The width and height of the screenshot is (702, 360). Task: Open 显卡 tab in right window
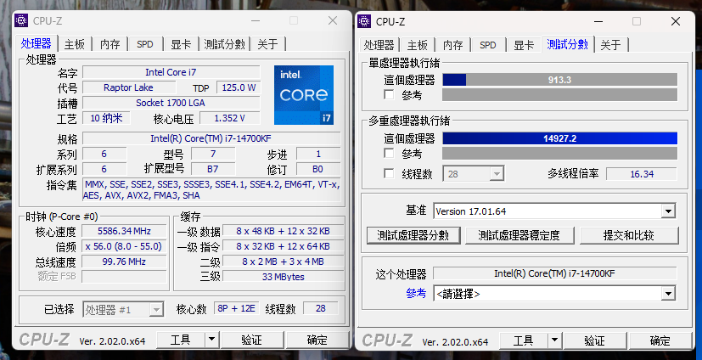coord(524,45)
